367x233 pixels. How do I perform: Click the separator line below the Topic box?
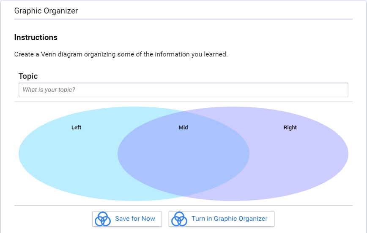point(183,102)
